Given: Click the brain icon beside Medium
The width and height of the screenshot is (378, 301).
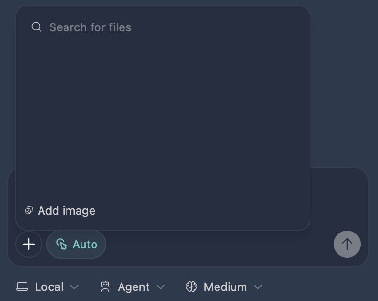Looking at the screenshot, I should click(191, 287).
